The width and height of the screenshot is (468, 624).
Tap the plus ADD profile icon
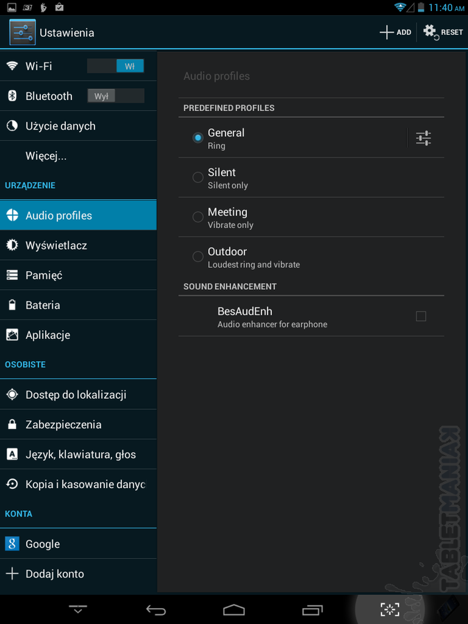tap(387, 32)
